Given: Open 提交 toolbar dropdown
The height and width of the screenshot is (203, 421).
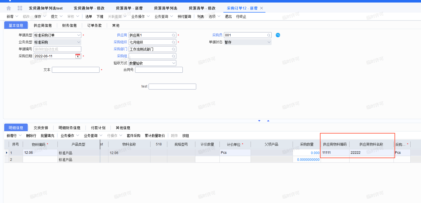Looking at the screenshot, I should (57, 16).
